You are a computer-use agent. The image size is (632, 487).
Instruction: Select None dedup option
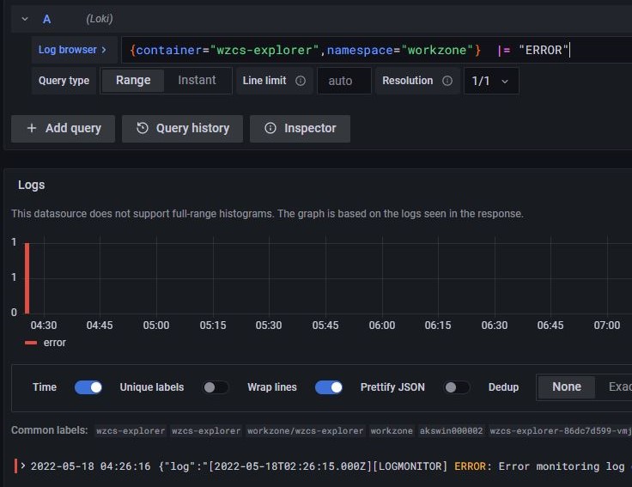tap(566, 387)
